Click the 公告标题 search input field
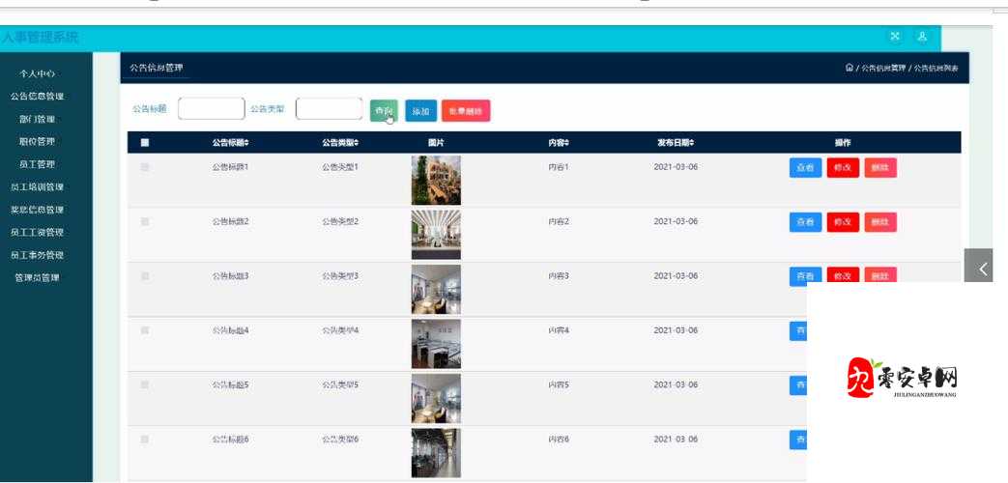Viewport: 1008px width, 483px height. coord(211,109)
